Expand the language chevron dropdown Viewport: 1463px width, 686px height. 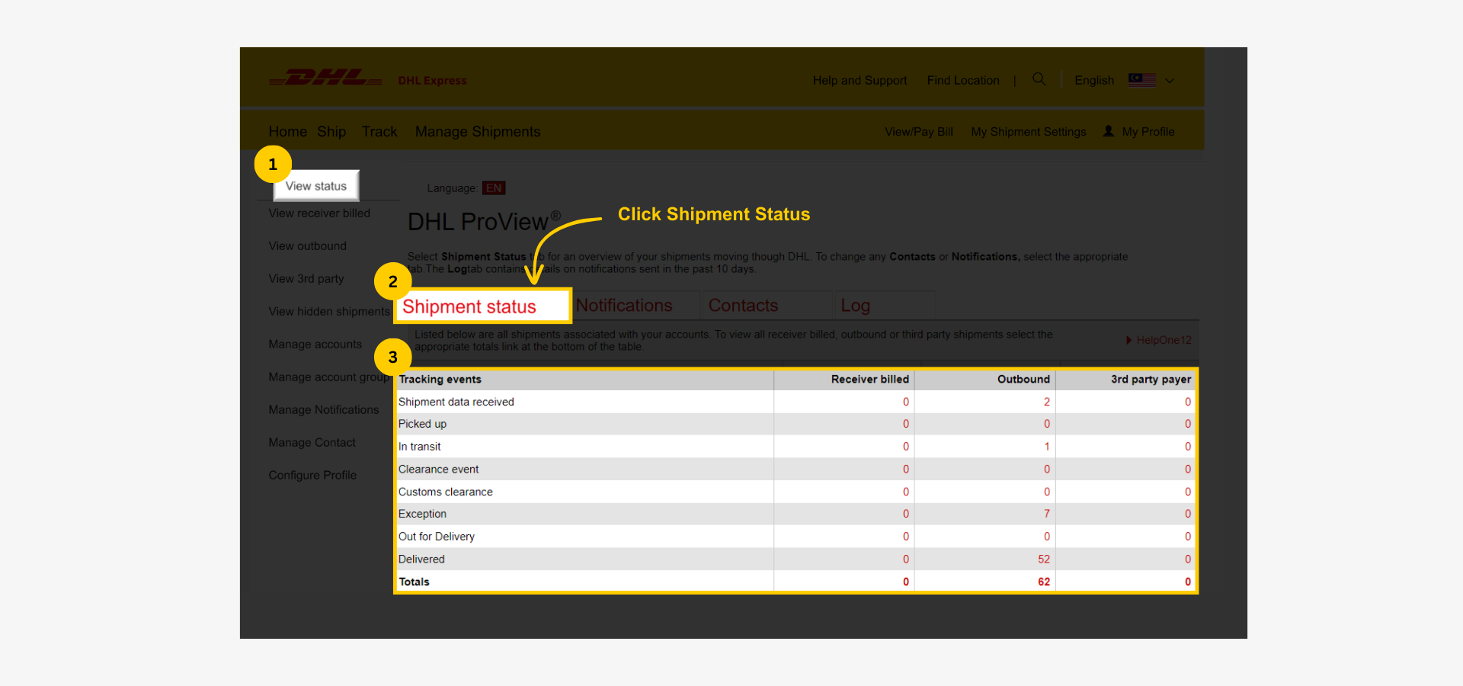(1170, 80)
